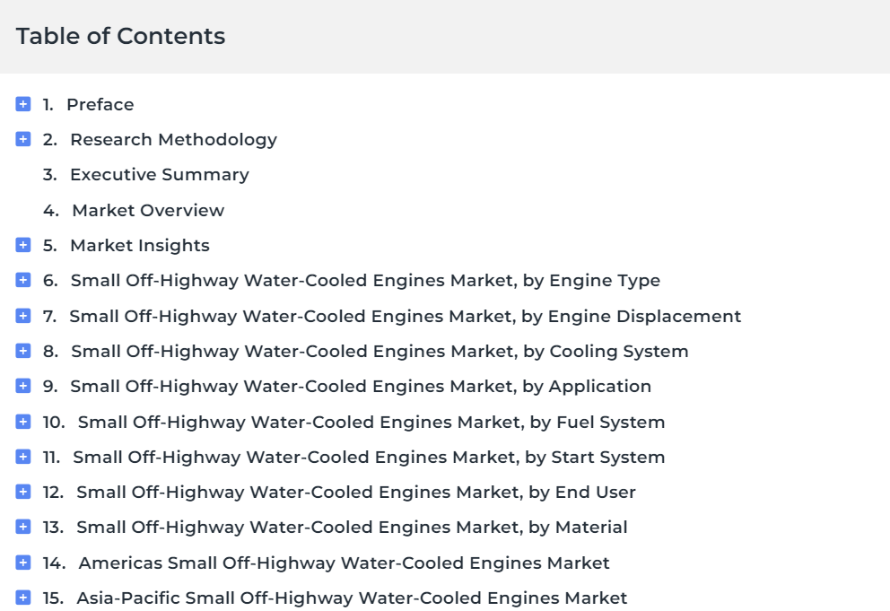Select the Market Insights title text
Image resolution: width=890 pixels, height=611 pixels.
click(140, 245)
